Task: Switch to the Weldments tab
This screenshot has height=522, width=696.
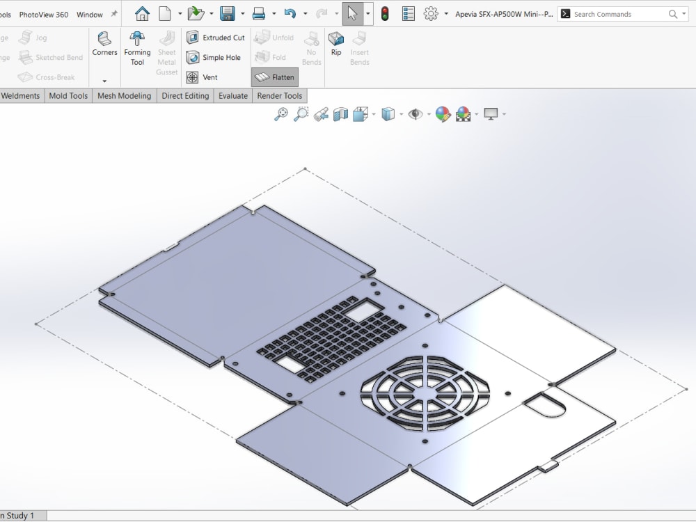Action: (20, 96)
